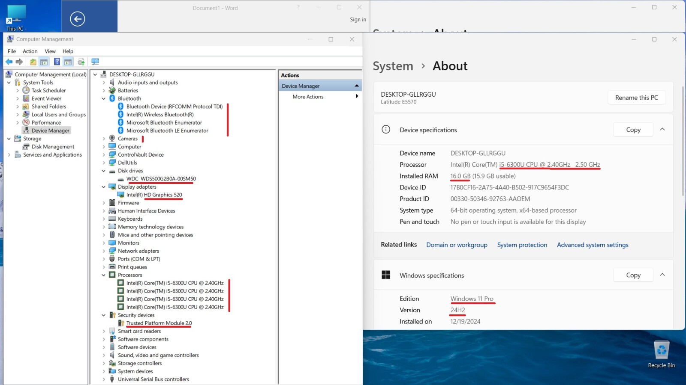Screen dimensions: 686x385
Task: Click the Recycle Bin desktop icon
Action: pyautogui.click(x=662, y=354)
